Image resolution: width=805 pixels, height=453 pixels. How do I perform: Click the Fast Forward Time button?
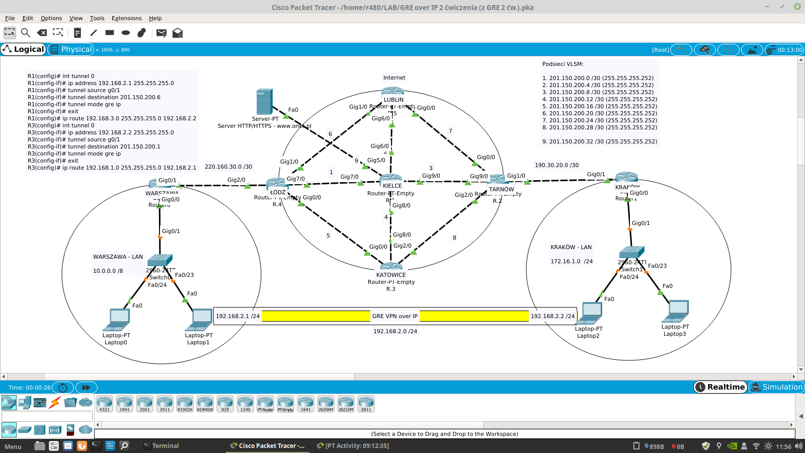pos(86,388)
